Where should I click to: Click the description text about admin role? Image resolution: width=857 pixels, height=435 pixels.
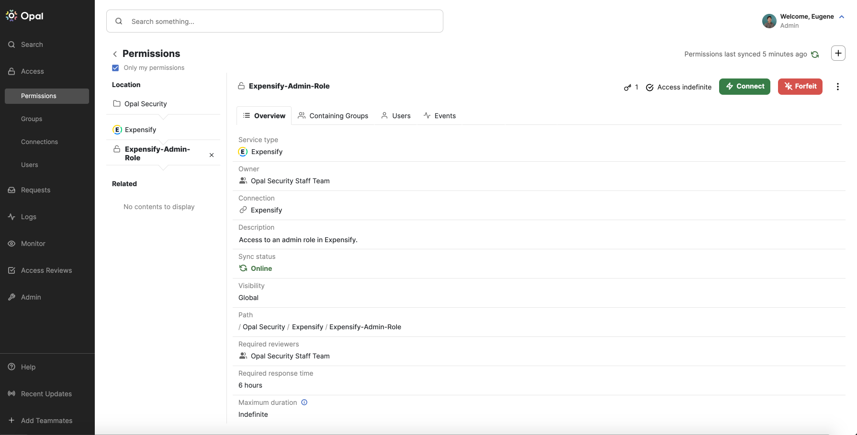[298, 240]
